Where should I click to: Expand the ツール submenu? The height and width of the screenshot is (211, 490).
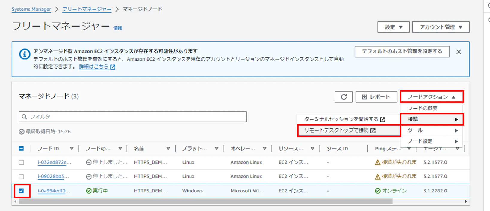pyautogui.click(x=432, y=130)
